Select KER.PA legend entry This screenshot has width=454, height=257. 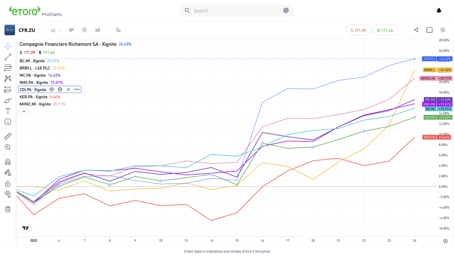point(34,97)
